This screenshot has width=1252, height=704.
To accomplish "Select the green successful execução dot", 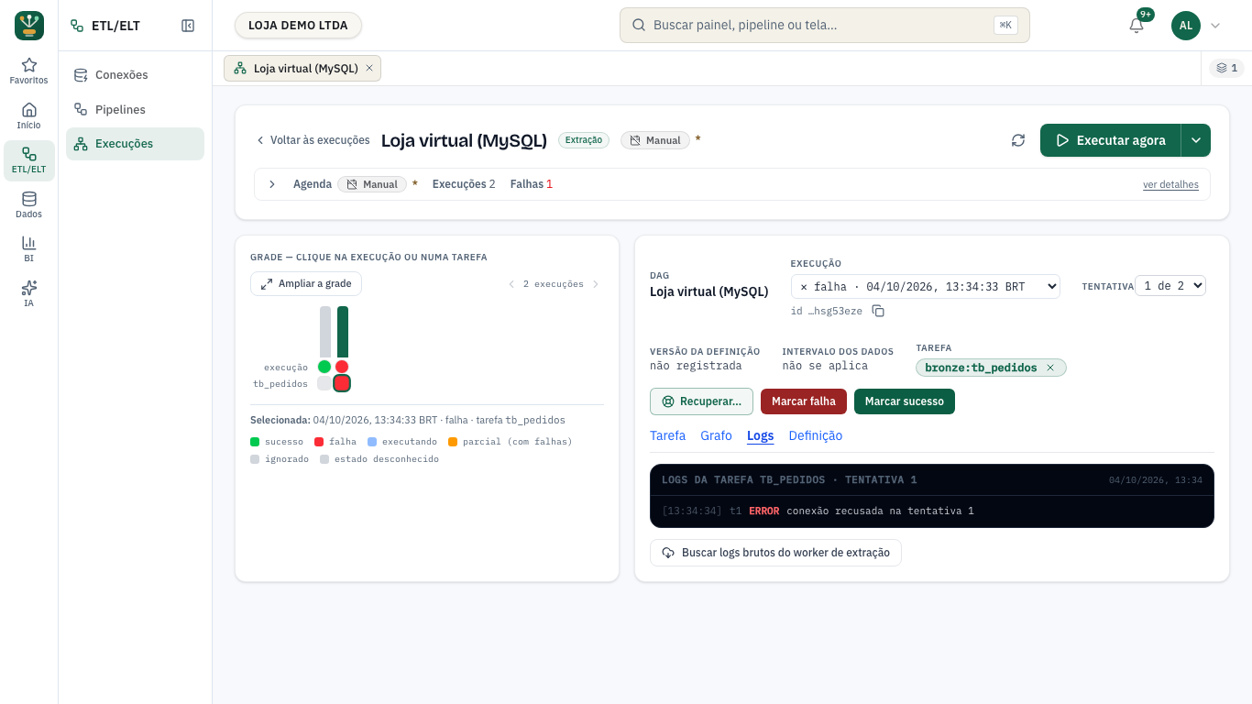I will click(x=324, y=367).
